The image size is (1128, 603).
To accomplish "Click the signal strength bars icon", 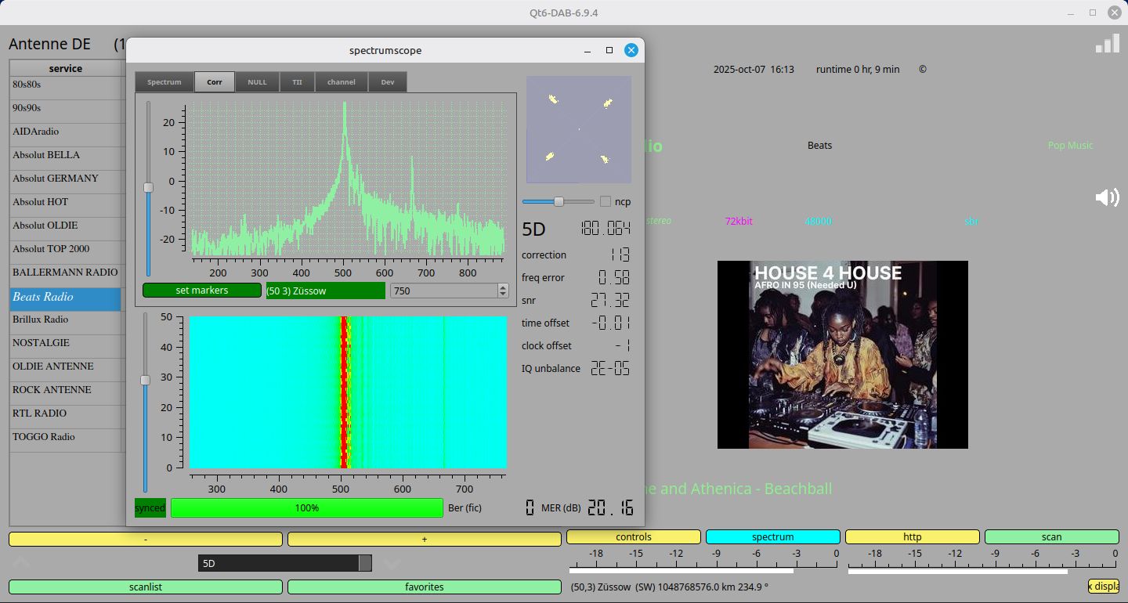I will click(1107, 44).
